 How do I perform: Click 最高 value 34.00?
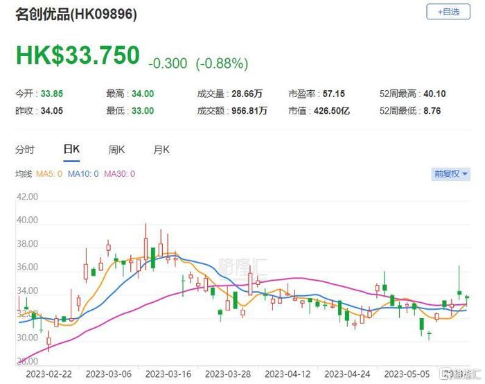pyautogui.click(x=143, y=94)
